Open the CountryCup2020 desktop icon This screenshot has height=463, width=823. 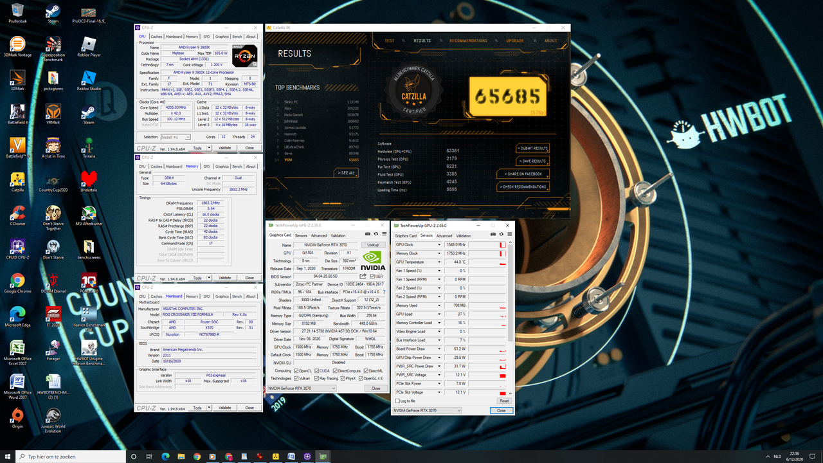[x=53, y=182]
